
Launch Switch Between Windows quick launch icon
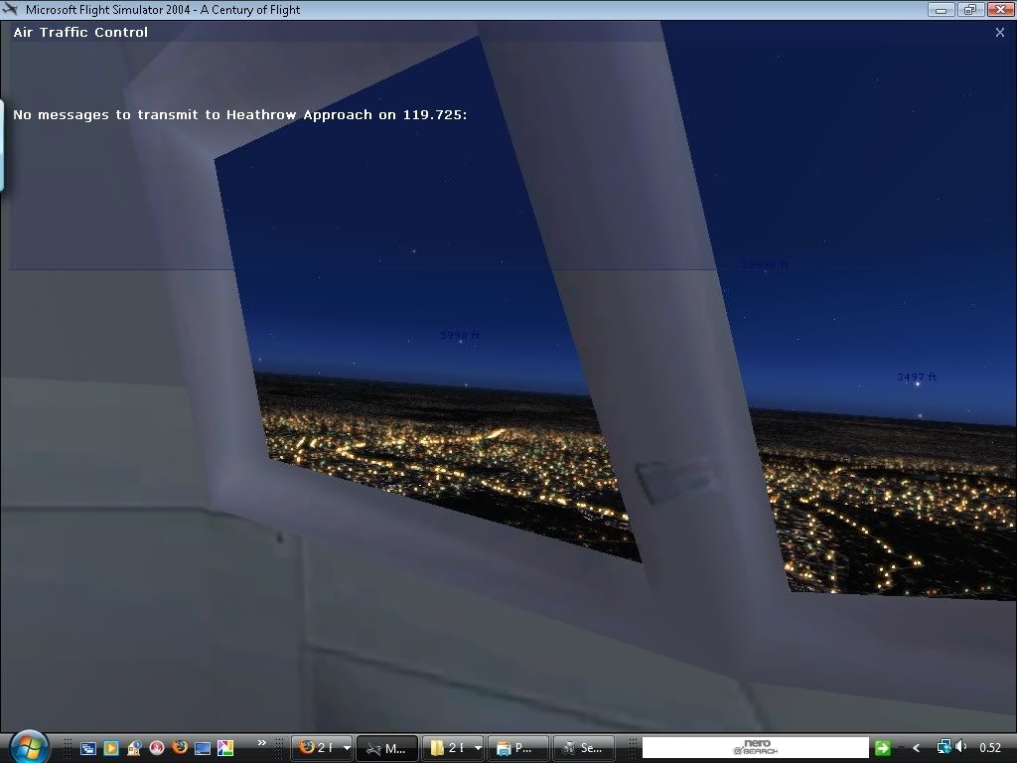pos(88,748)
